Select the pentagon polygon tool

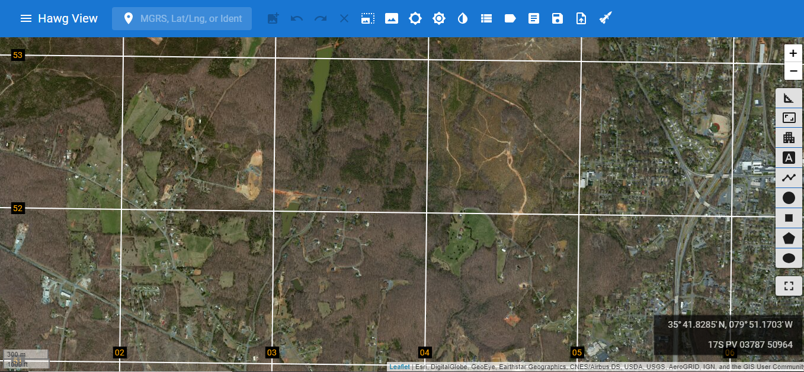[789, 238]
